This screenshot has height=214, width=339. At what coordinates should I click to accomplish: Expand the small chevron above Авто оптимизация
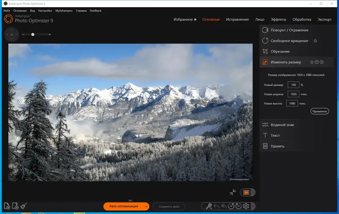[x=130, y=200]
